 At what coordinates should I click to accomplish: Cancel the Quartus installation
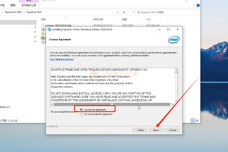[173, 130]
